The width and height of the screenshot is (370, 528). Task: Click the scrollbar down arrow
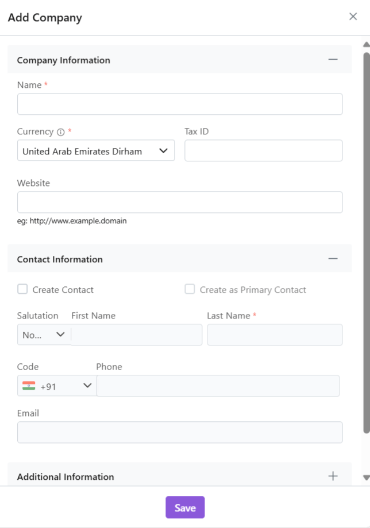coord(366,477)
